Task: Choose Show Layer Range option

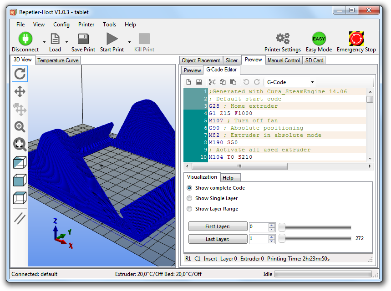Action: tap(190, 209)
